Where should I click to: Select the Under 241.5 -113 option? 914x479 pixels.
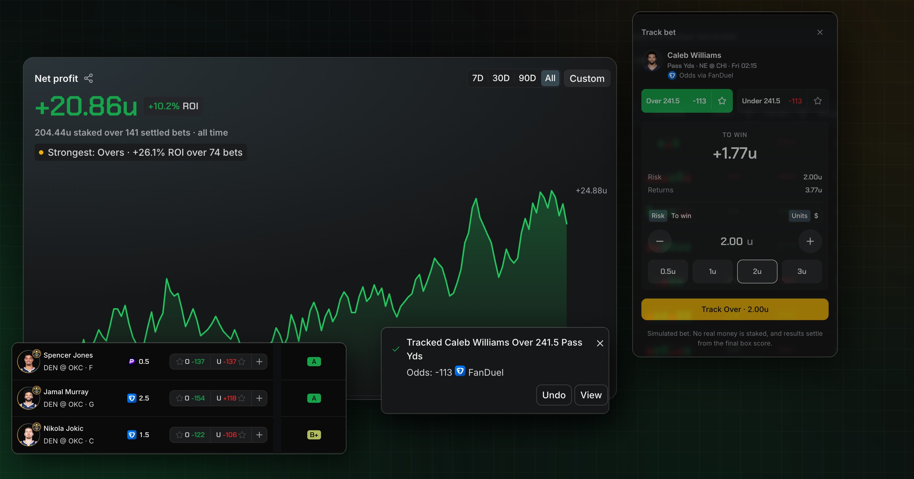click(x=772, y=101)
